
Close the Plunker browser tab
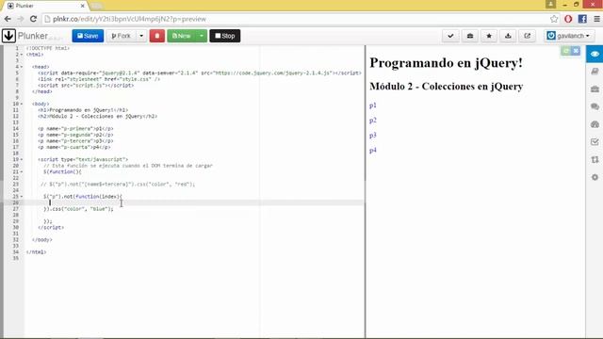82,6
